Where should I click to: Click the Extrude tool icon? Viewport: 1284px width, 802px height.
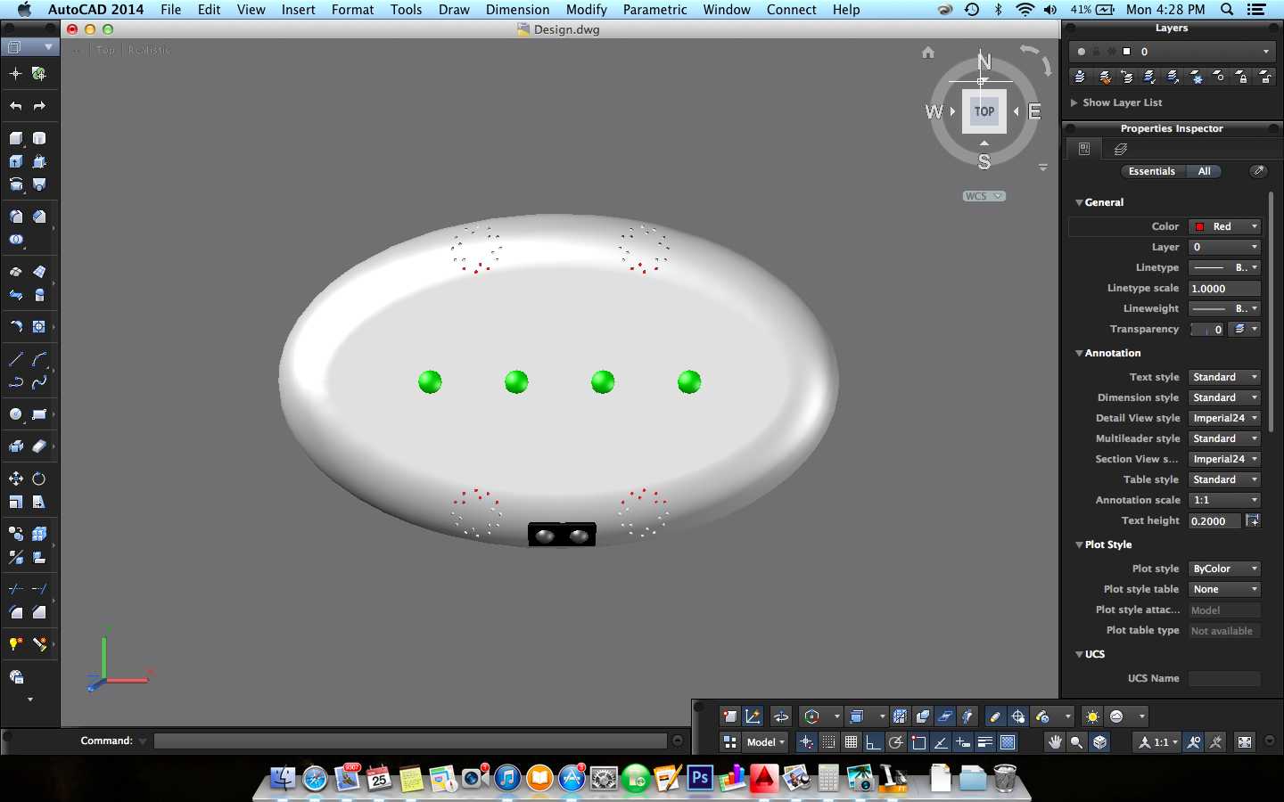(16, 161)
